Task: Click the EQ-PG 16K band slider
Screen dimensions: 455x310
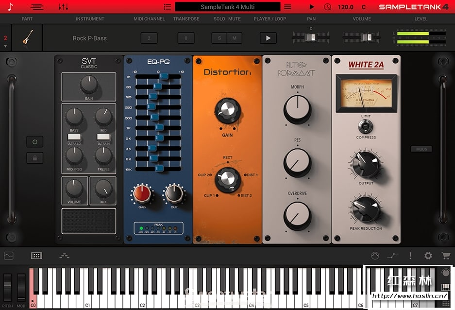Action: click(158, 169)
